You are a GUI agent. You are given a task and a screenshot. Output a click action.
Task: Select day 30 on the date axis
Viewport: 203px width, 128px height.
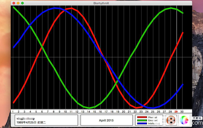[182, 112]
